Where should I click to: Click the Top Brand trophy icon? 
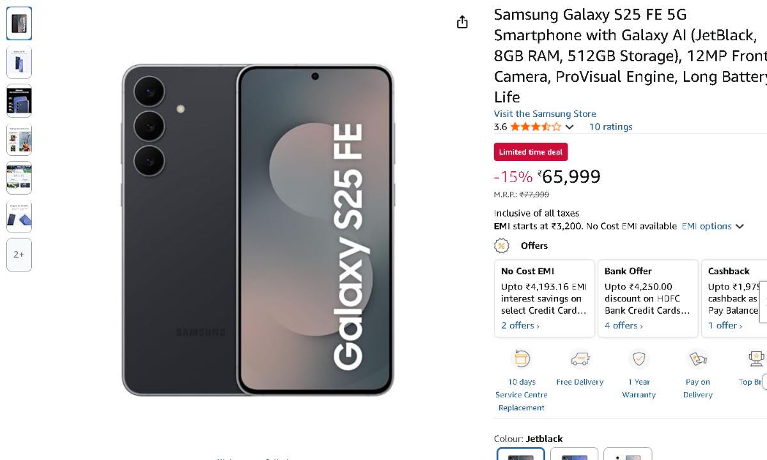point(757,359)
